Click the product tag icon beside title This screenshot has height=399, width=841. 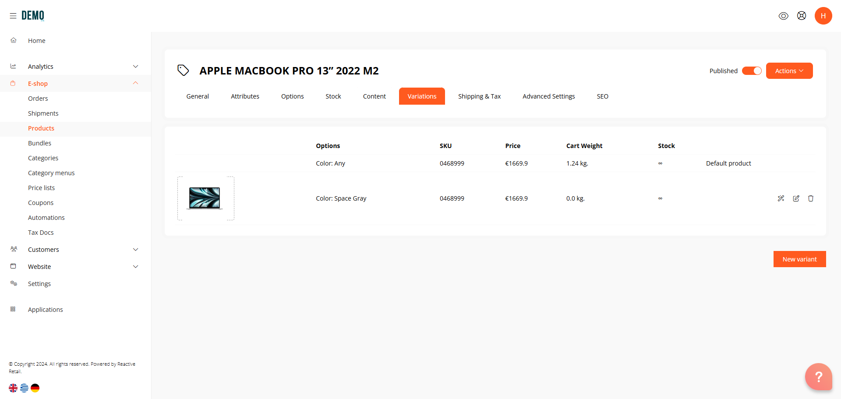(x=183, y=70)
